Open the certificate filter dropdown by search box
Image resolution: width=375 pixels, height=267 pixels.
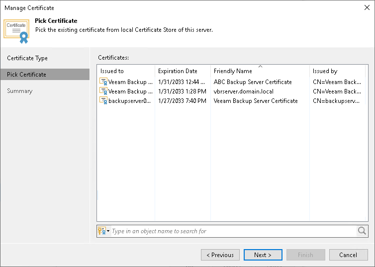[103, 231]
